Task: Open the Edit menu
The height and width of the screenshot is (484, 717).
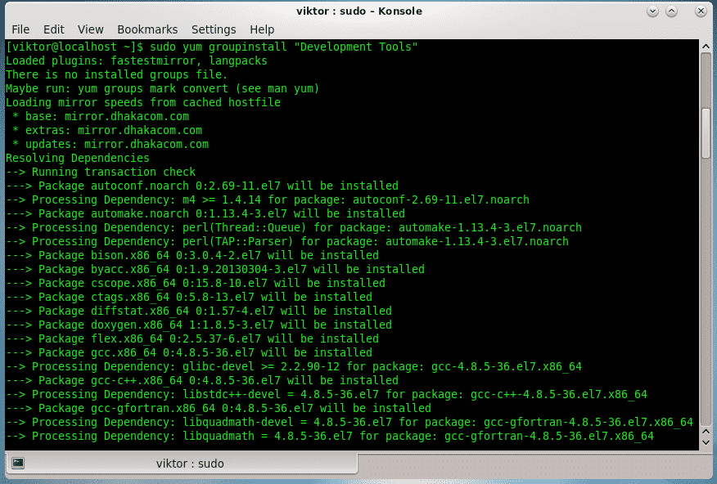Action: click(x=54, y=29)
